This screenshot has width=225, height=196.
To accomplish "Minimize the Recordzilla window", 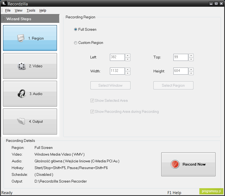I will pos(211,4).
